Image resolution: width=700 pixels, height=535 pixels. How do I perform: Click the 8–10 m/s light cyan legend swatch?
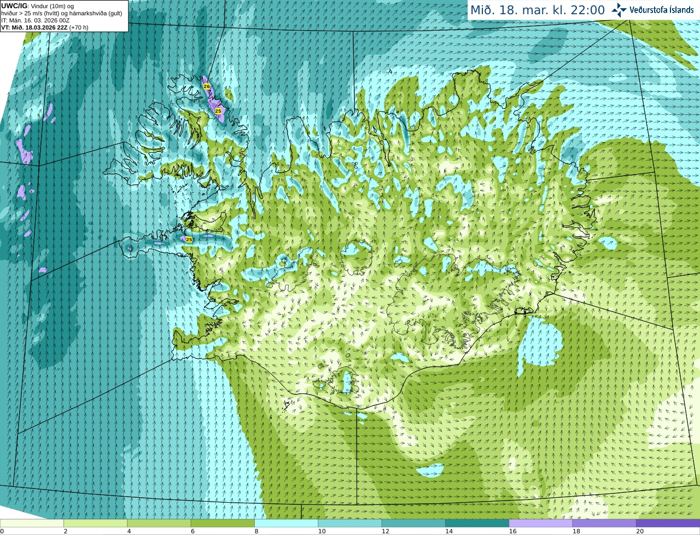click(x=286, y=523)
